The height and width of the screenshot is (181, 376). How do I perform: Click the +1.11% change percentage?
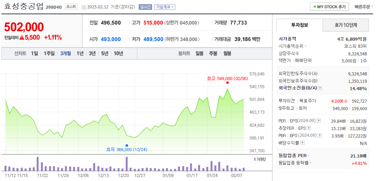pos(53,37)
